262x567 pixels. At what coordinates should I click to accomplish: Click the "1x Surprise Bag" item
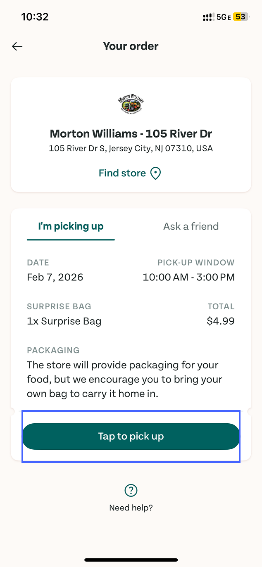[64, 321]
